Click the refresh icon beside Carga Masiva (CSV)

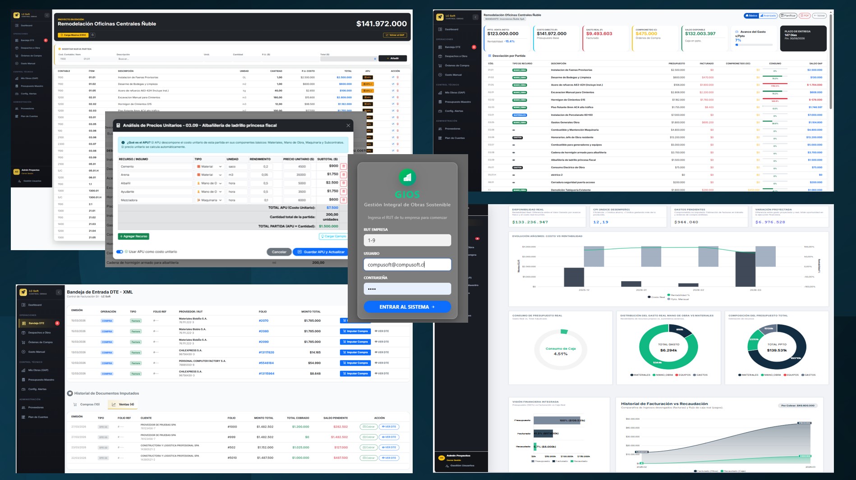(x=92, y=35)
